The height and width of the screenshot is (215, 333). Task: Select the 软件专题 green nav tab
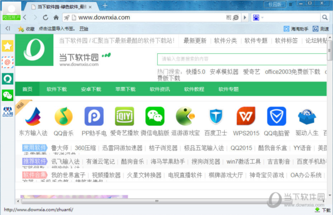click(x=229, y=89)
